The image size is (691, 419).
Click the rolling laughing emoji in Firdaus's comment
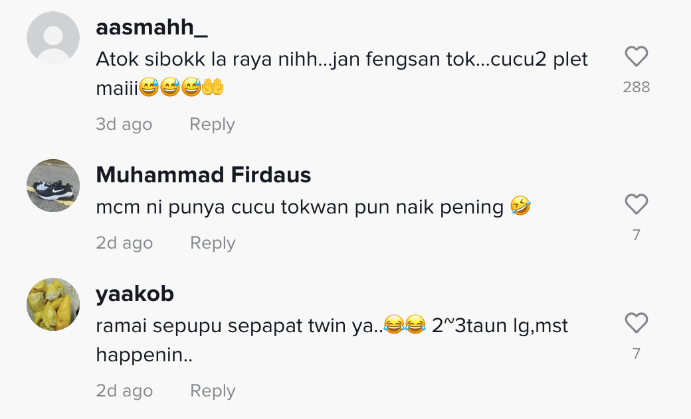point(520,206)
